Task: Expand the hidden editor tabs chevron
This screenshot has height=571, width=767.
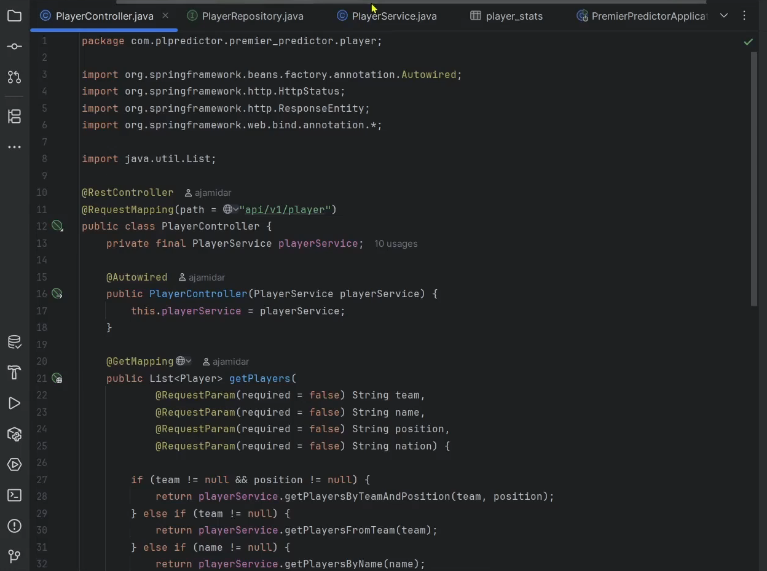Action: [x=724, y=16]
